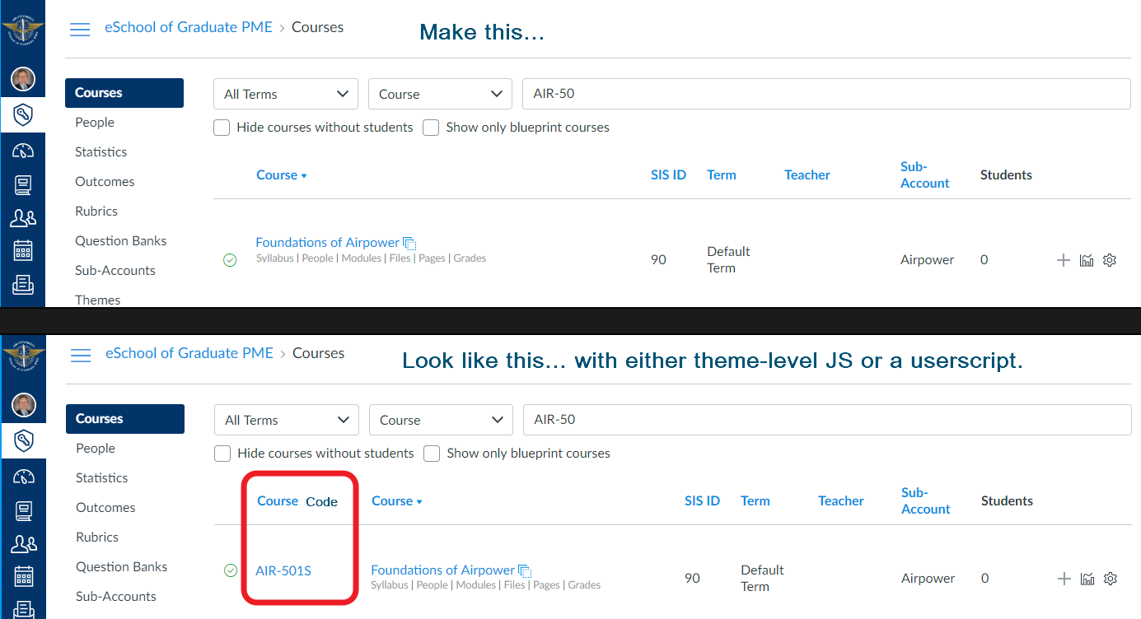Open the All Terms dropdown
The image size is (1141, 619).
285,93
